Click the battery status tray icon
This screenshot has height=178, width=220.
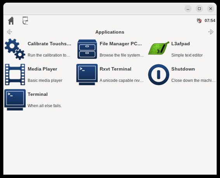pyautogui.click(x=199, y=21)
